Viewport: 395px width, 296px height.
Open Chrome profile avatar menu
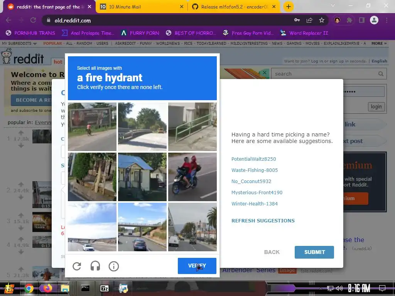[x=374, y=20]
